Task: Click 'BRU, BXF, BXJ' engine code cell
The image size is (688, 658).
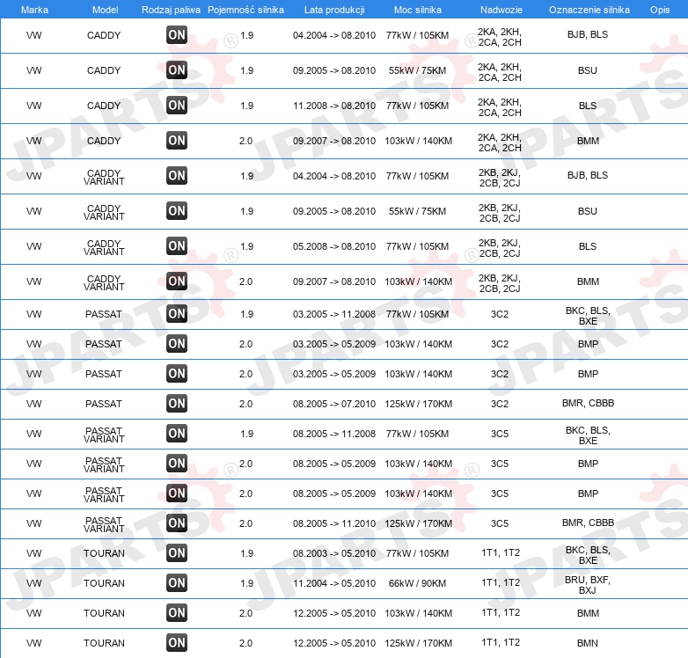Action: click(588, 585)
